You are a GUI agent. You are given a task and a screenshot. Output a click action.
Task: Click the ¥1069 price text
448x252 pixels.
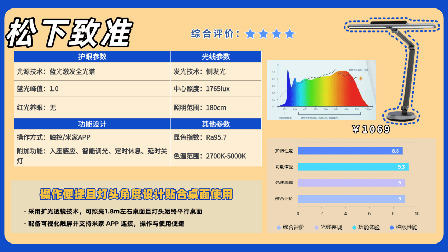coord(371,129)
